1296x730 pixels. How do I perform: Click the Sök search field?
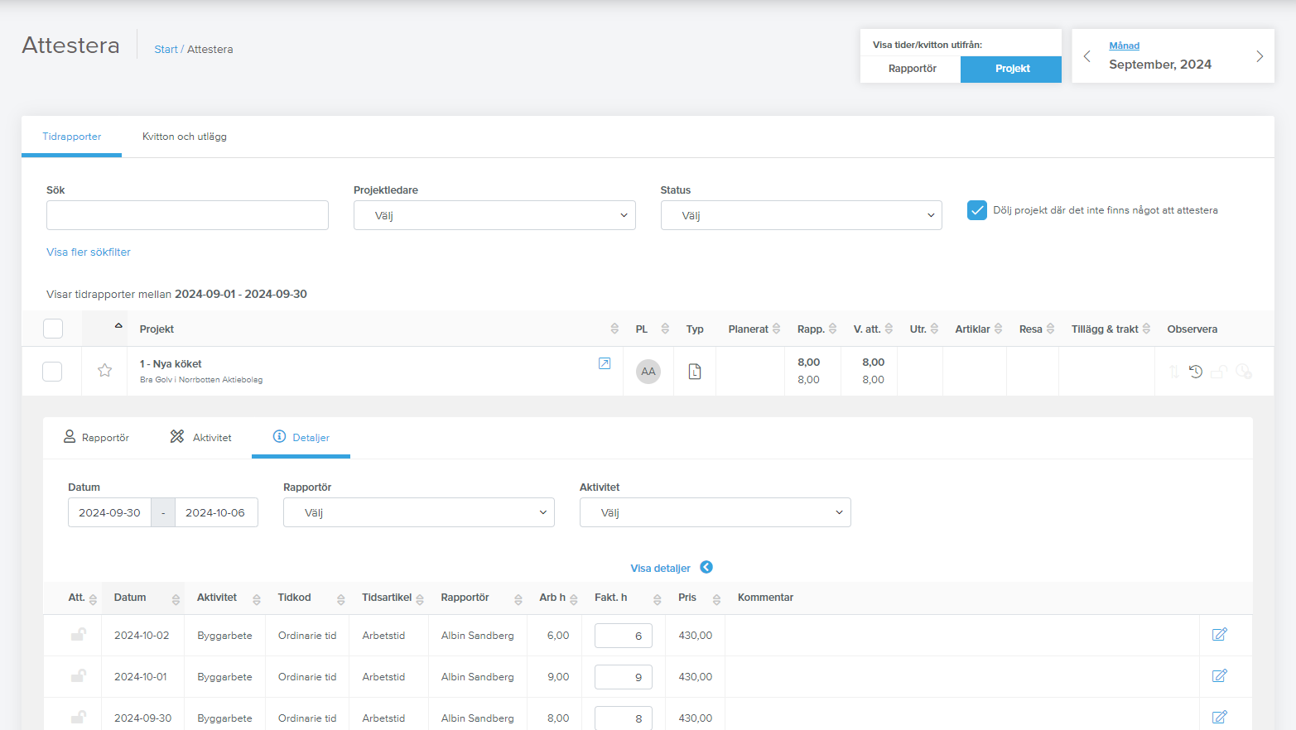[x=187, y=215]
